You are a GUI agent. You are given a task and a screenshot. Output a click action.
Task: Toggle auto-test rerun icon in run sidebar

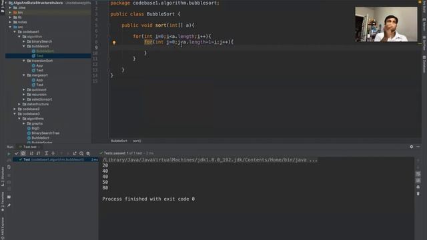pyautogui.click(x=9, y=167)
